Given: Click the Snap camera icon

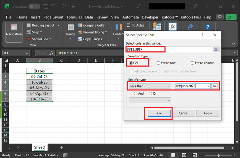Looking at the screenshot, I should pyautogui.click(x=29, y=32).
